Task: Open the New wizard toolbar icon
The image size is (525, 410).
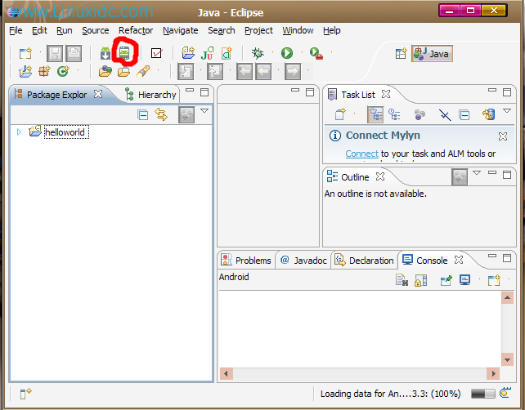Action: pyautogui.click(x=25, y=54)
